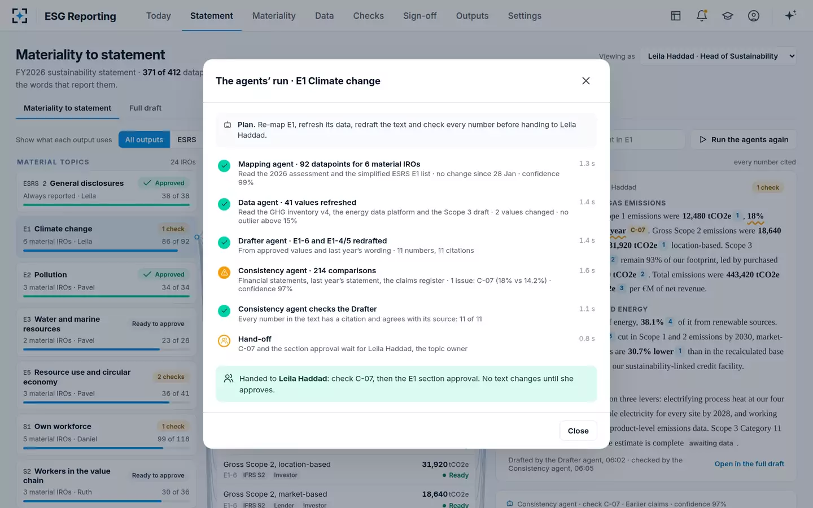Go to the Sign-off tab

419,16
